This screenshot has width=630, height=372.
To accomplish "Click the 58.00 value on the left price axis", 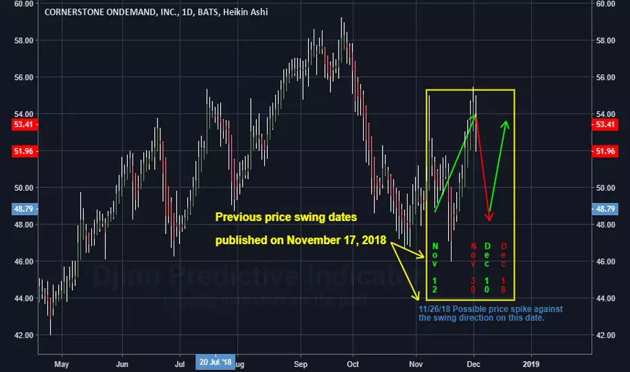I will 24,41.
